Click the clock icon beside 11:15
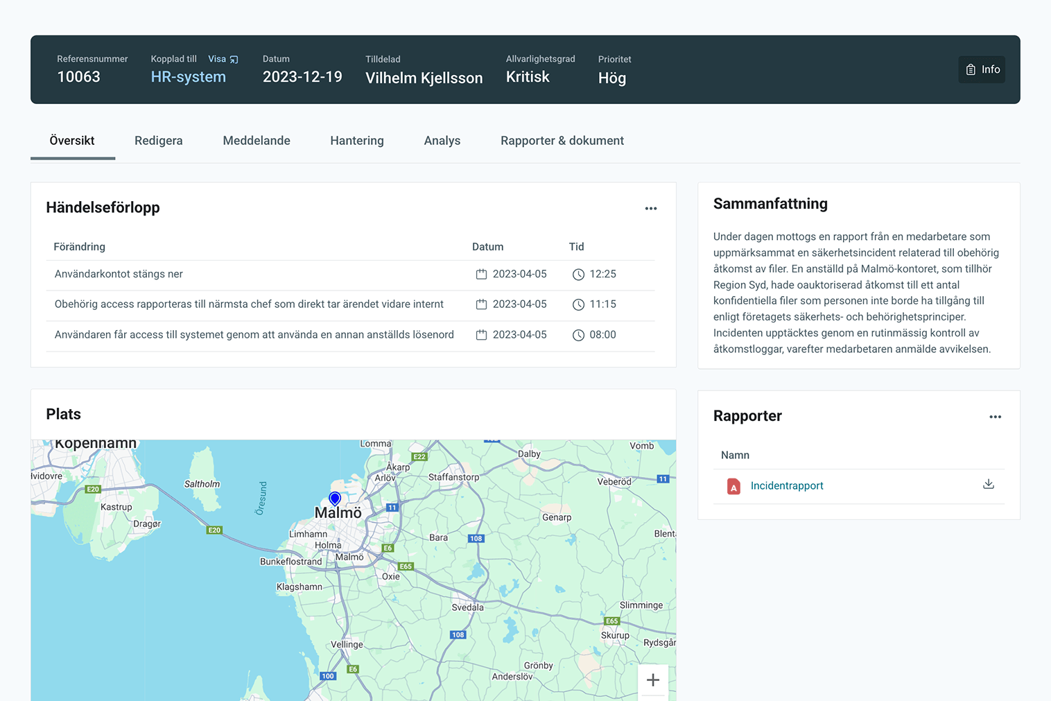Screen dimensions: 1051x701 click(578, 304)
